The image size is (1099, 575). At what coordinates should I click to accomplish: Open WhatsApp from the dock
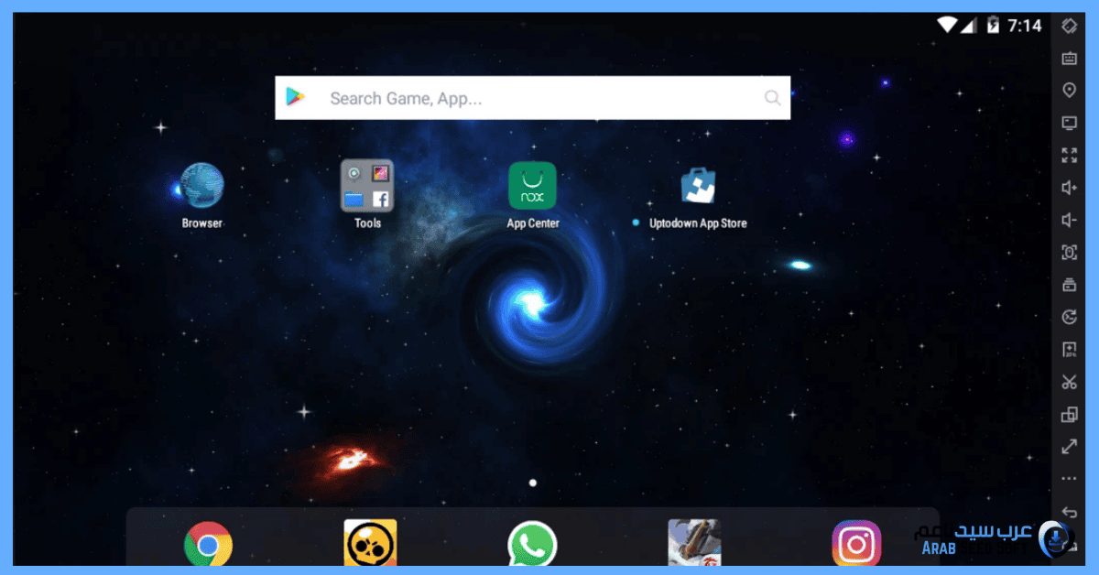coord(532,545)
